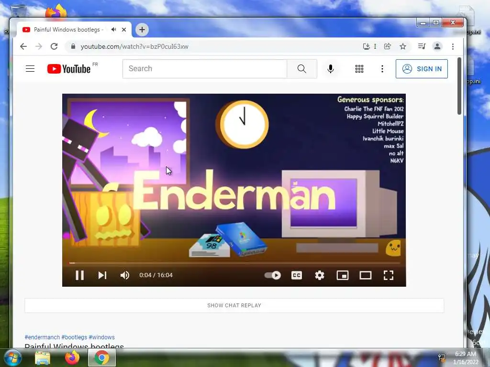Click the page vertical scrollbar
490x367 pixels.
(x=459, y=86)
